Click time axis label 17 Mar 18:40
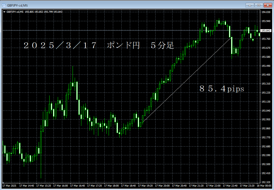274x190 pixels. (x=128, y=186)
